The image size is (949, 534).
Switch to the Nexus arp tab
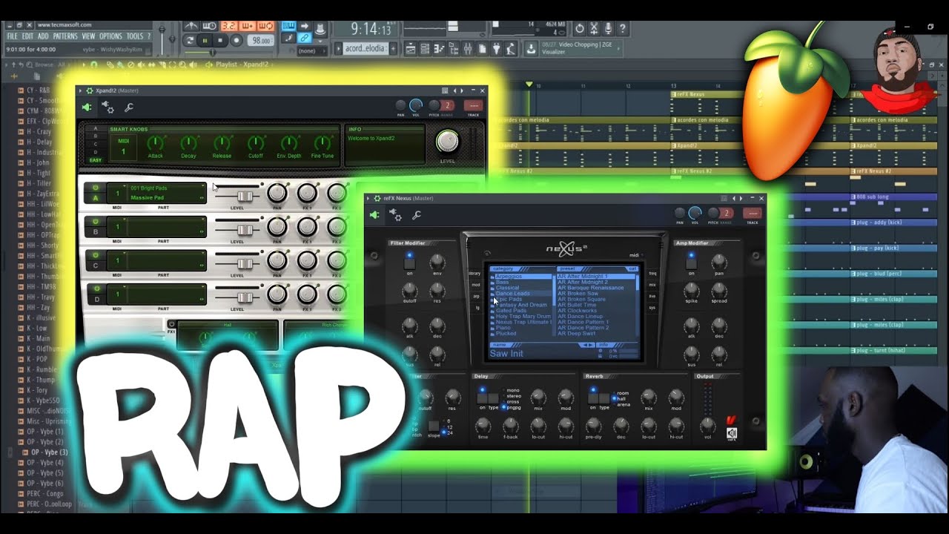click(x=476, y=296)
